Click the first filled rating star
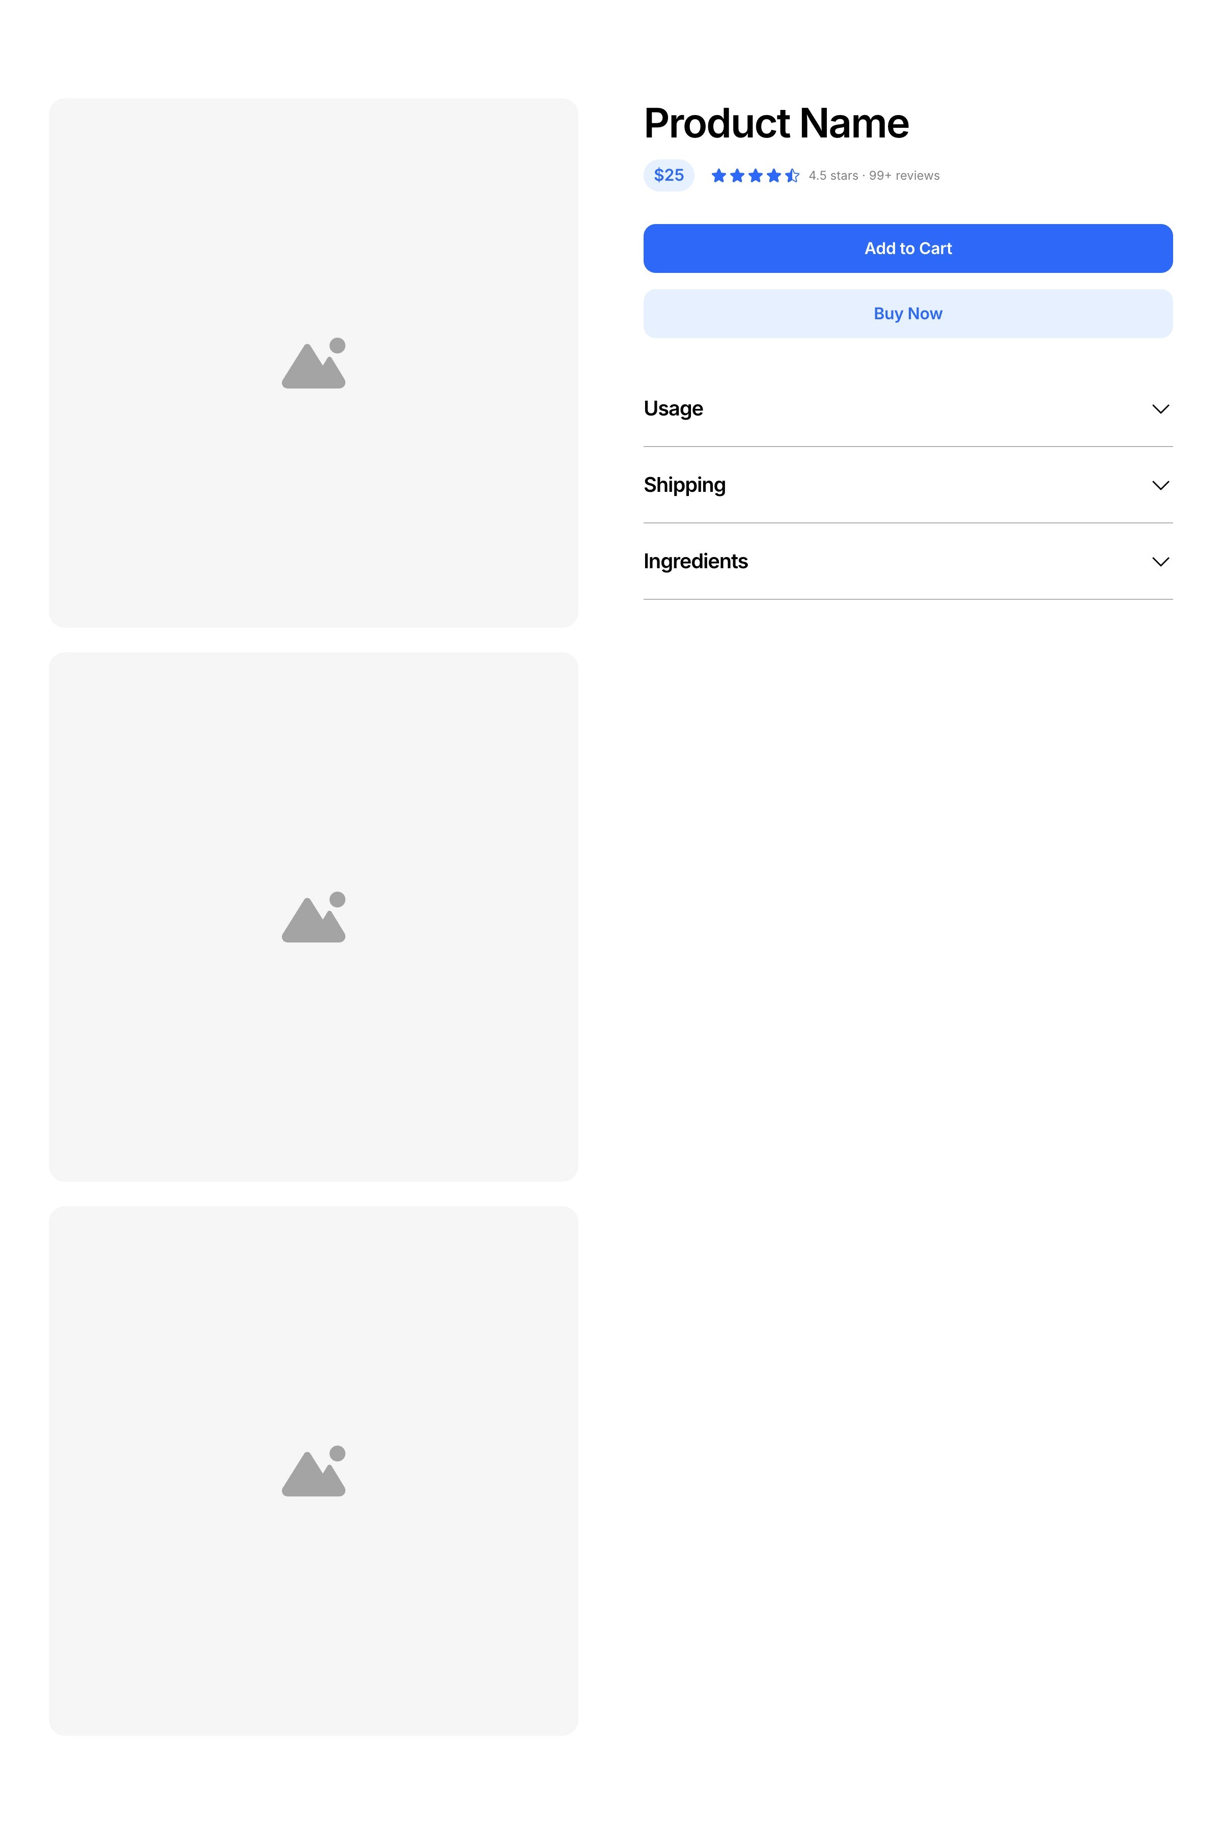Screen dimensions: 1222x1833 [x=718, y=175]
